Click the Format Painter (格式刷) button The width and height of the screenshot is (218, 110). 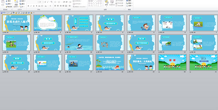tap(9, 7)
